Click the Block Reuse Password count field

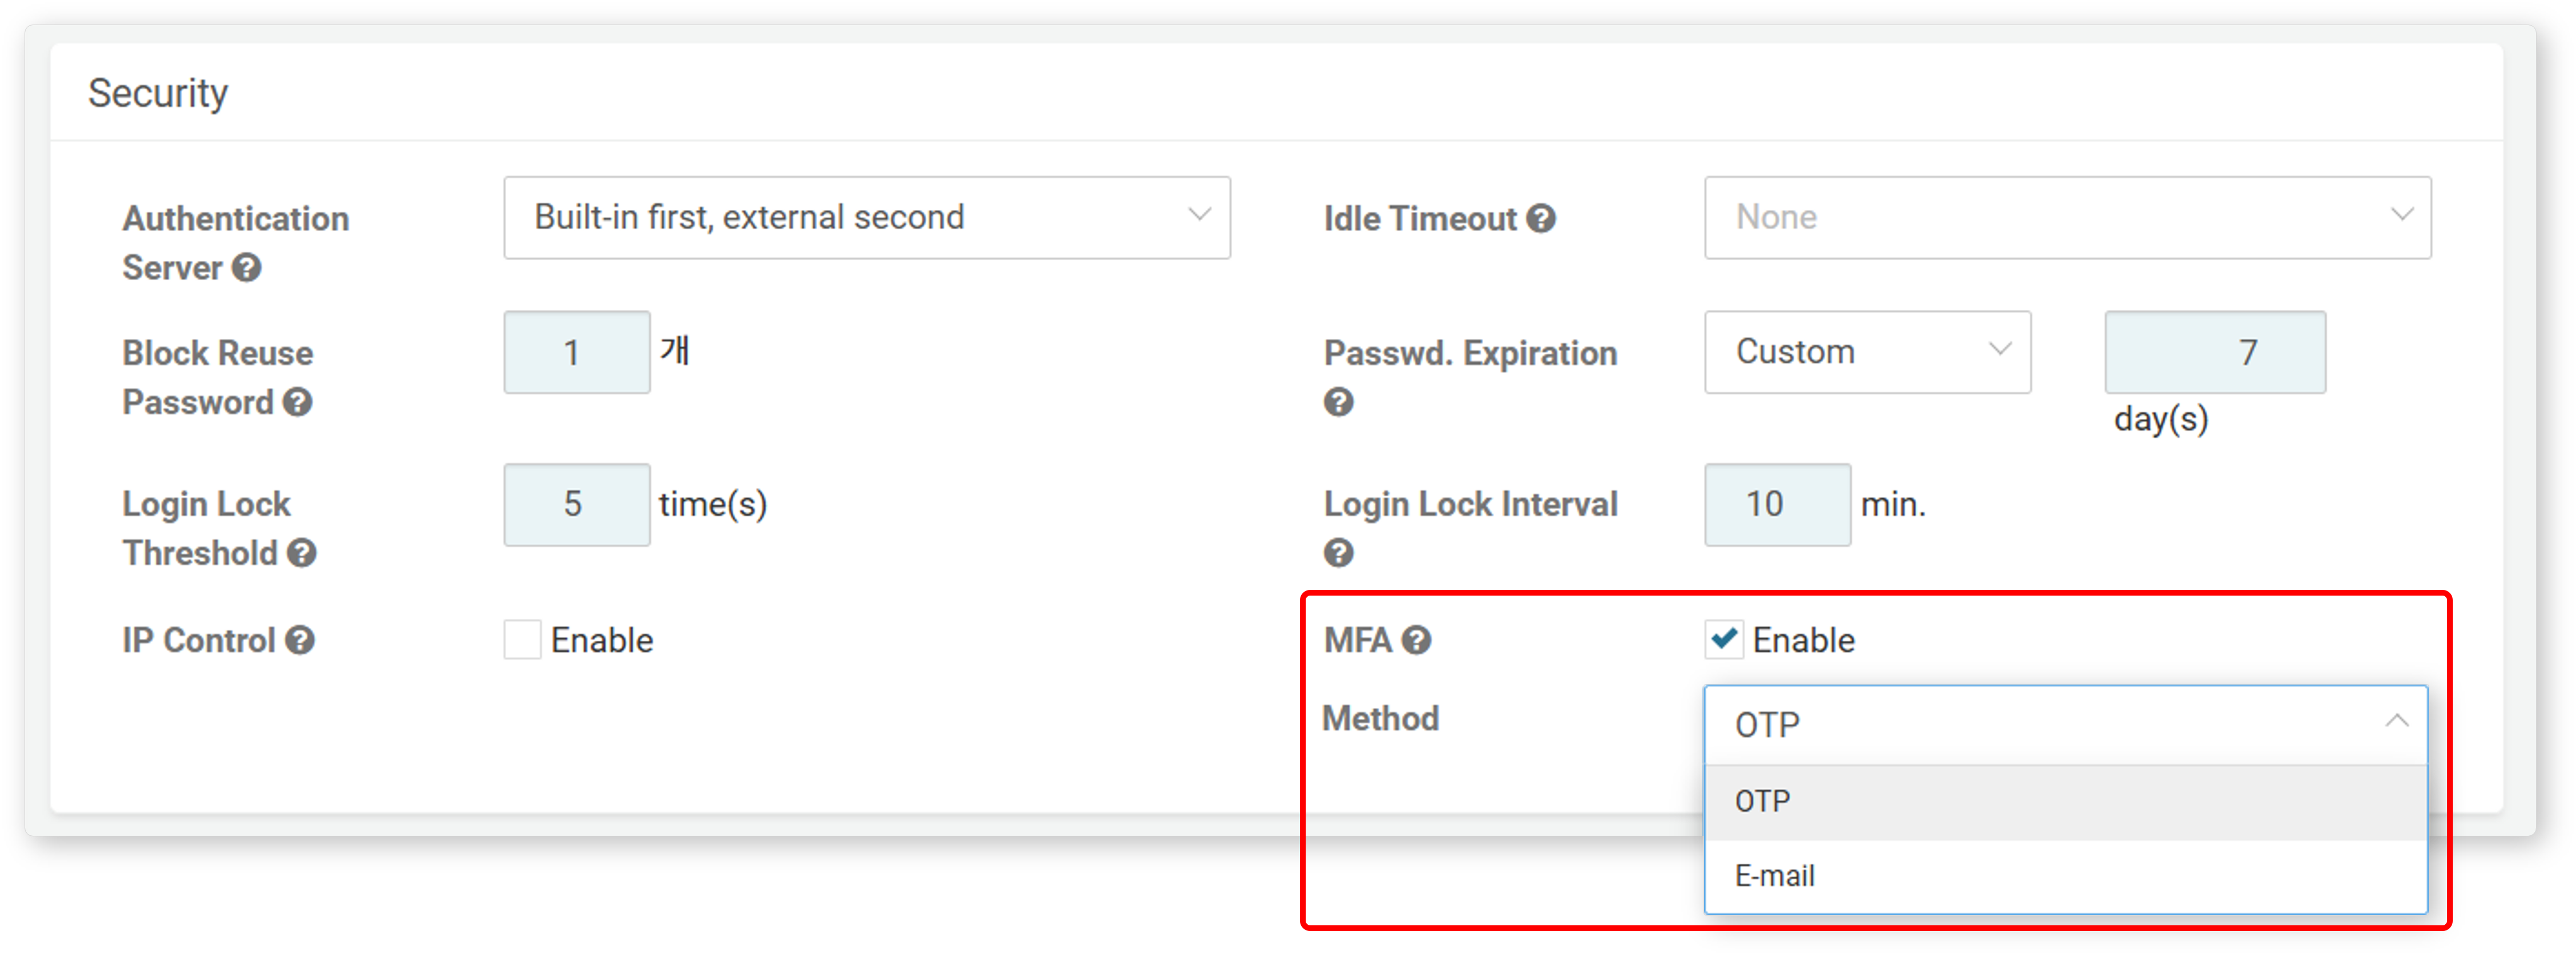[x=577, y=352]
